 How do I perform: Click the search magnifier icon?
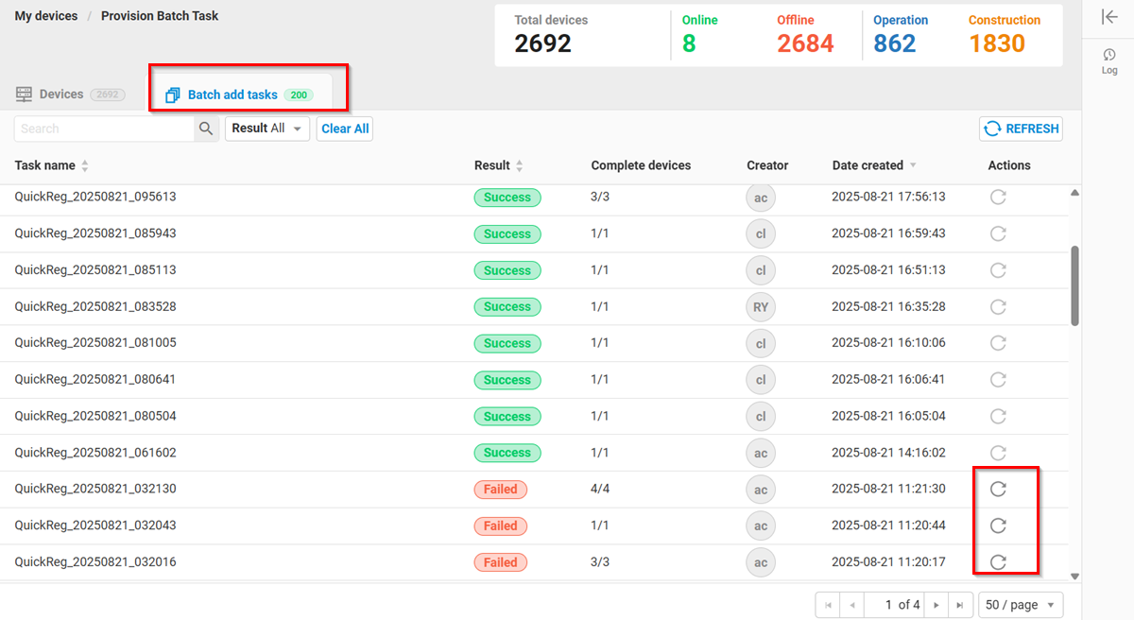(206, 129)
